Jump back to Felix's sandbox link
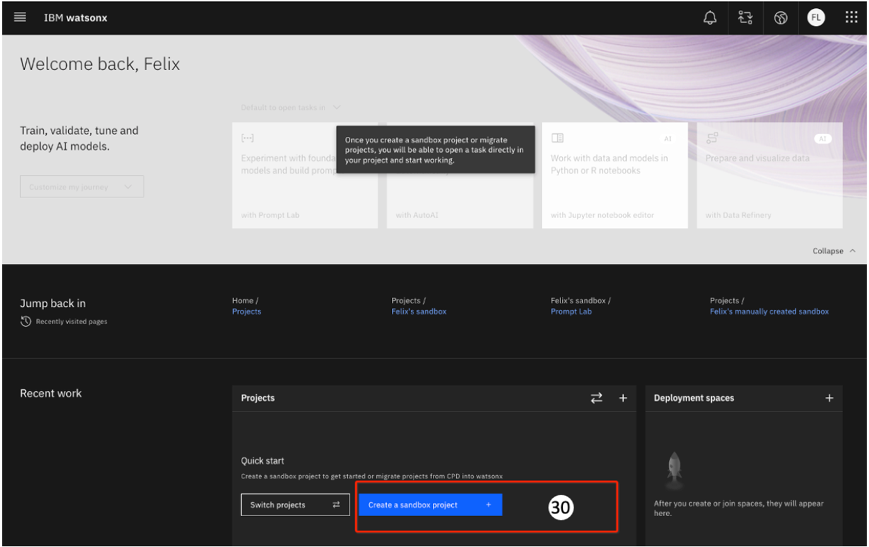Image resolution: width=869 pixels, height=547 pixels. pos(418,312)
